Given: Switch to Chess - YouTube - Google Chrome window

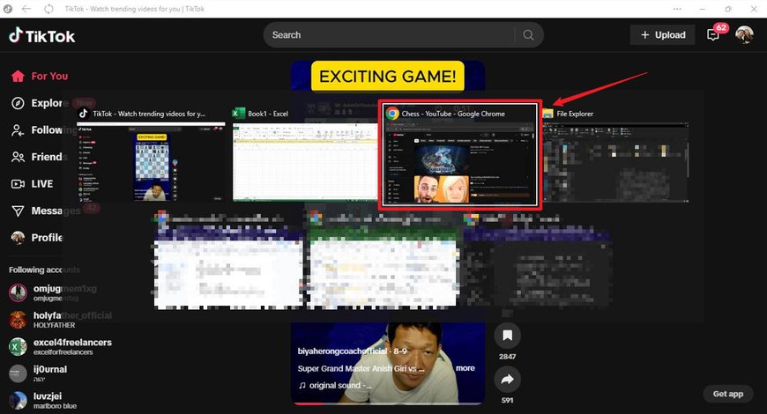Looking at the screenshot, I should click(460, 155).
